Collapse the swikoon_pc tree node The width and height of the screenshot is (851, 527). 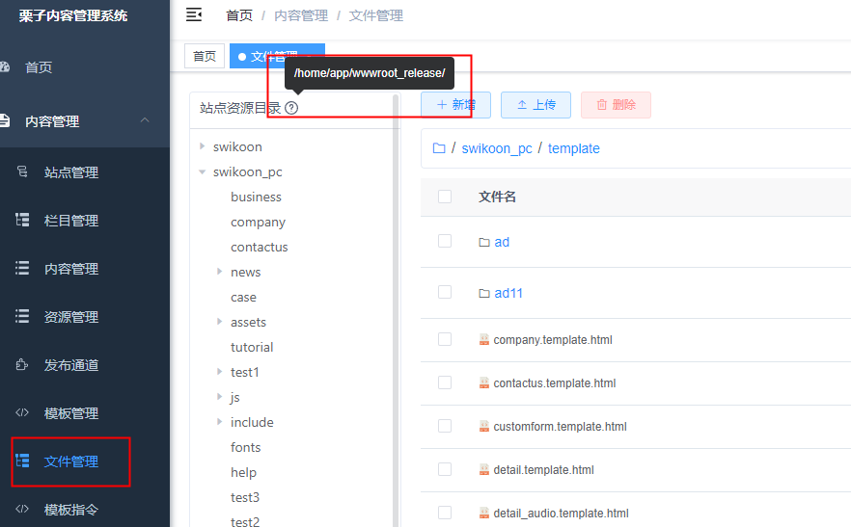[x=202, y=171]
